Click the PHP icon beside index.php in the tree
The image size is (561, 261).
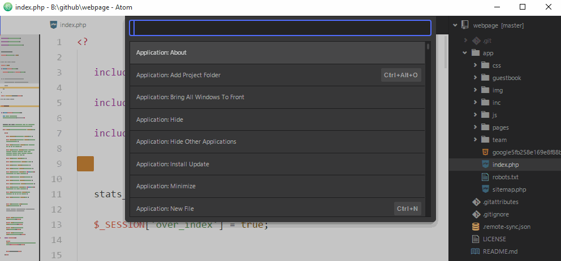point(485,165)
